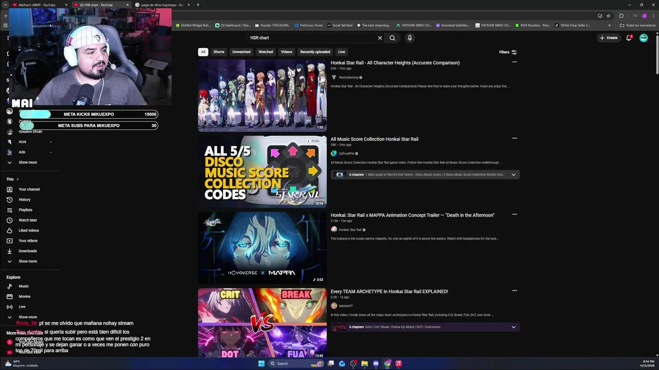Expand the You section chevron
The width and height of the screenshot is (659, 370).
18,179
